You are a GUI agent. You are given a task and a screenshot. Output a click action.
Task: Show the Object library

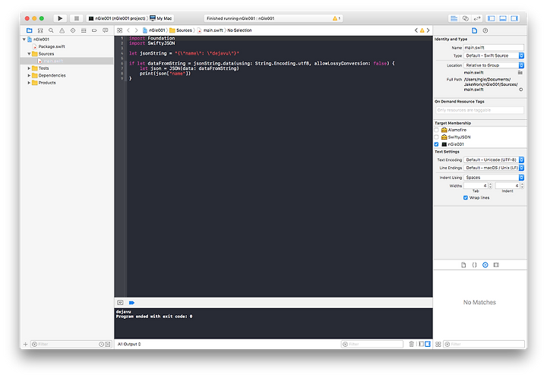pos(485,265)
